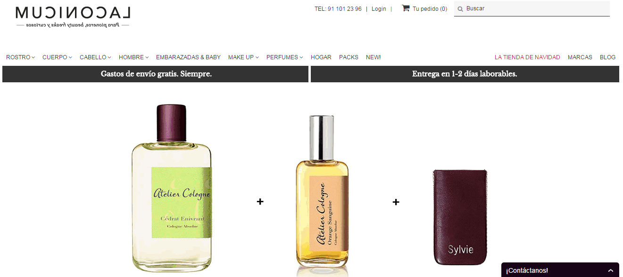Expand the ROSTRO dropdown menu
The width and height of the screenshot is (623, 277).
pos(21,57)
